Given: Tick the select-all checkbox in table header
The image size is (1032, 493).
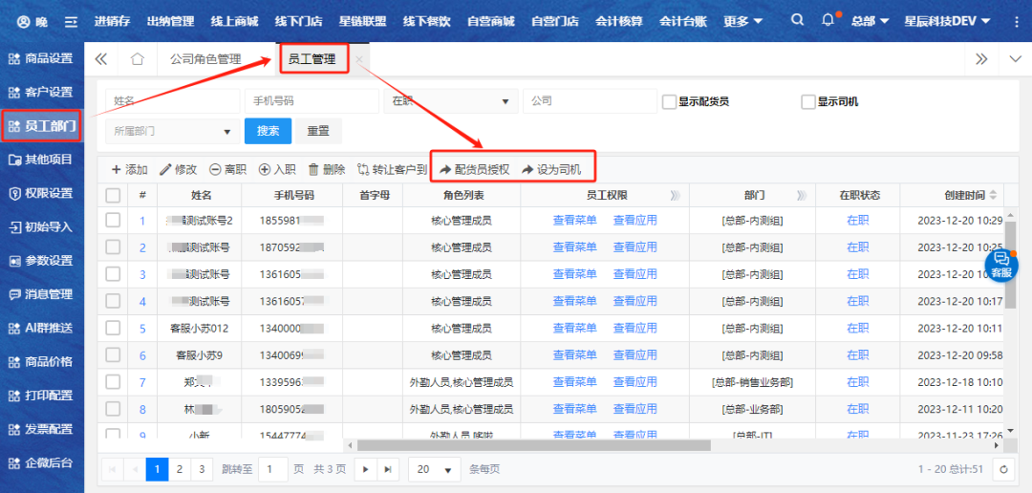Looking at the screenshot, I should pyautogui.click(x=113, y=195).
